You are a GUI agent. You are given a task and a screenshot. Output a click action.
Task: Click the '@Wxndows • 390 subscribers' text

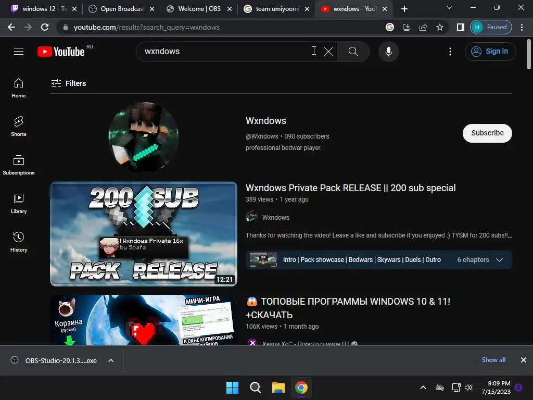287,136
